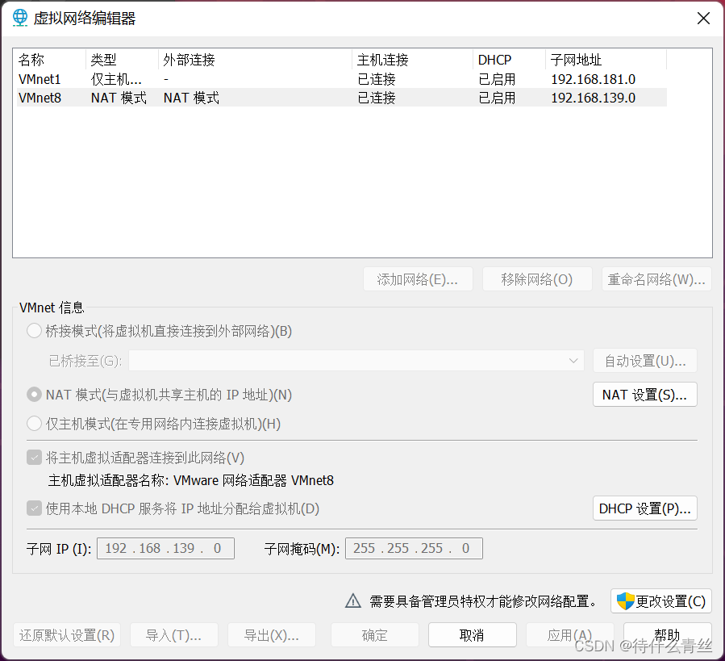Viewport: 725px width, 661px height.
Task: Open the 已桥接至 dropdown
Action: point(356,361)
